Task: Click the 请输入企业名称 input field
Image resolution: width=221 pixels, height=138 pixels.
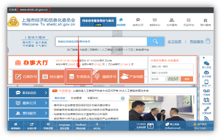Action: 172,73
